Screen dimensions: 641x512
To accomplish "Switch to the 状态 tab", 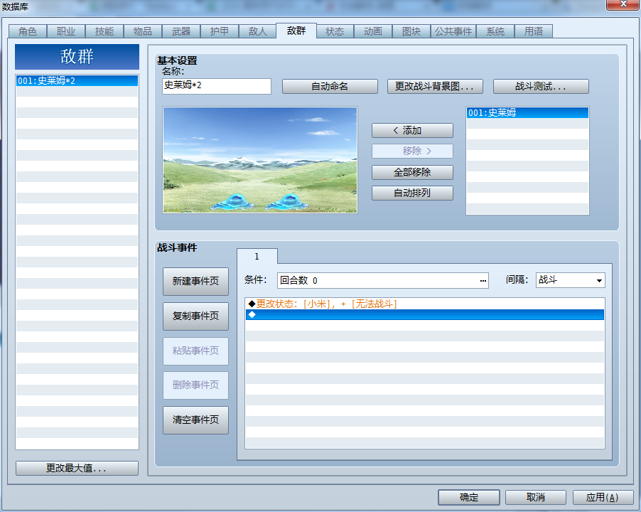I will [335, 31].
